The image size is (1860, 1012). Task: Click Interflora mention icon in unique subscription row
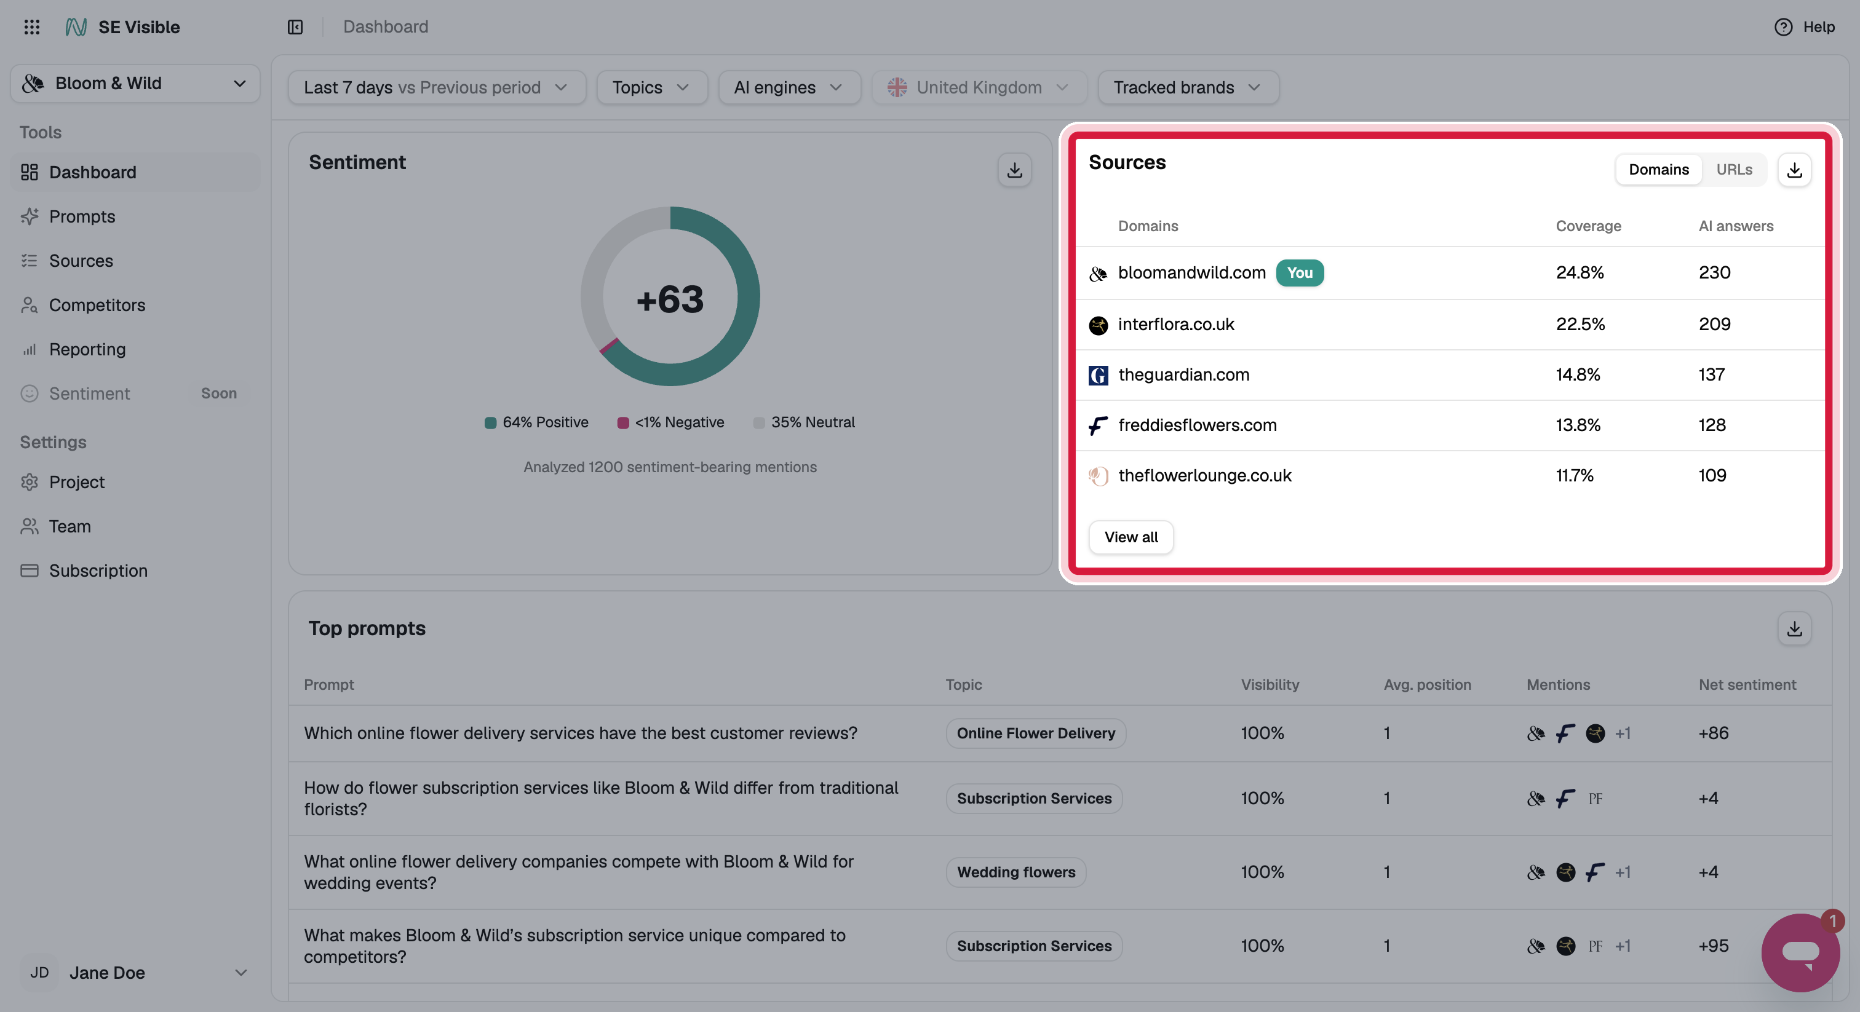pos(1565,946)
